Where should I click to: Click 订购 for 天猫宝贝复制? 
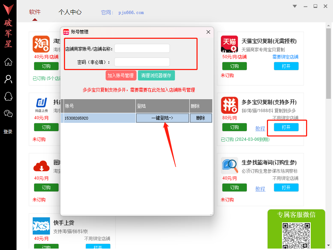pyautogui.click(x=235, y=66)
